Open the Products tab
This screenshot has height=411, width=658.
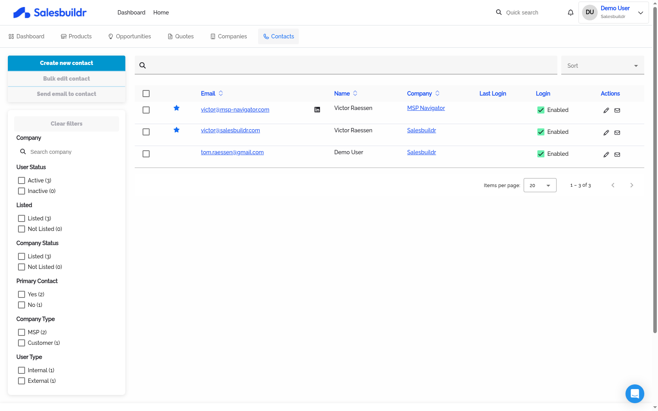(76, 36)
